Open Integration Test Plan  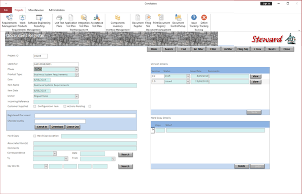point(84,21)
